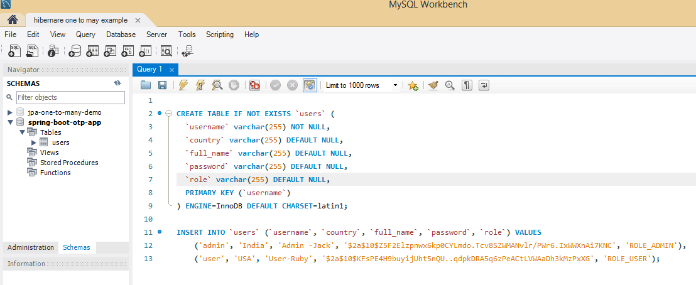
Task: Click the INSERT INTO keyword on line 11
Action: point(200,232)
